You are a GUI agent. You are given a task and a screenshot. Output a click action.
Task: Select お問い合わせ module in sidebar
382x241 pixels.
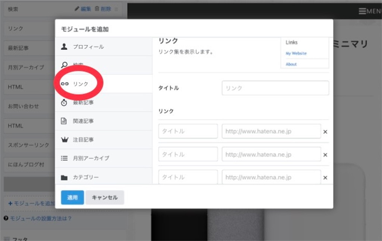[29, 106]
